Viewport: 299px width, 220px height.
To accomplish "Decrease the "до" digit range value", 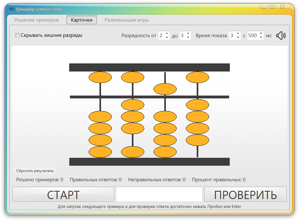I will (x=188, y=37).
